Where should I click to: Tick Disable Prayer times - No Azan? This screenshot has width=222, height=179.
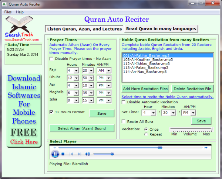tap(51, 59)
